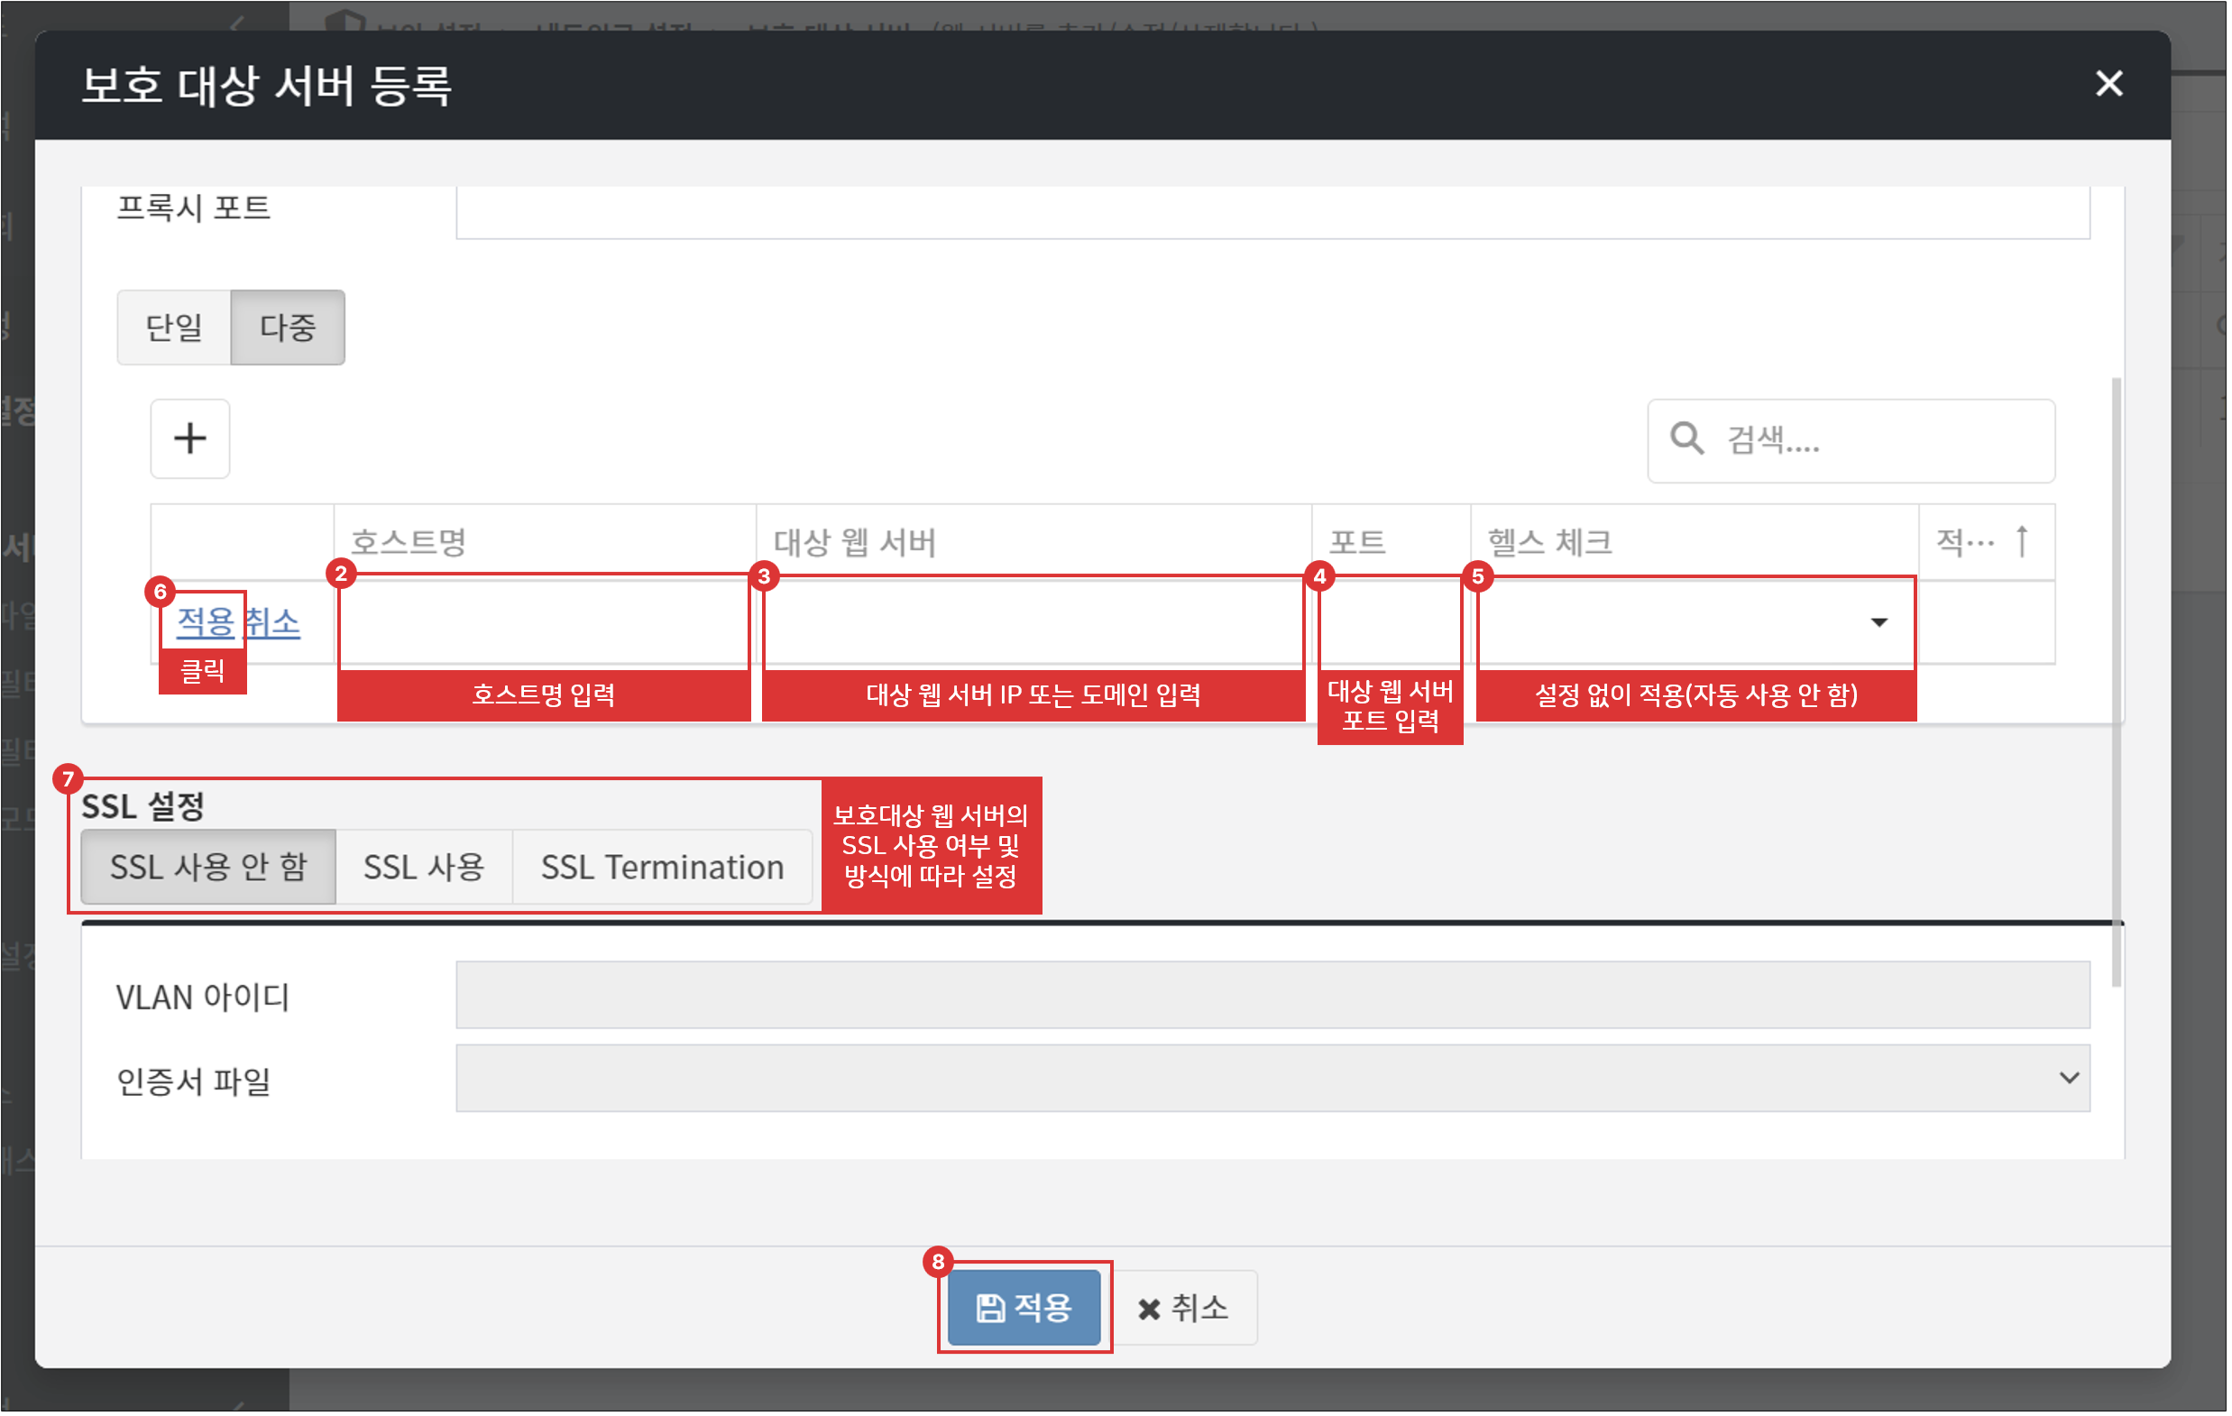The height and width of the screenshot is (1416, 2232).
Task: Click the 취소 link in the table row
Action: 274,623
